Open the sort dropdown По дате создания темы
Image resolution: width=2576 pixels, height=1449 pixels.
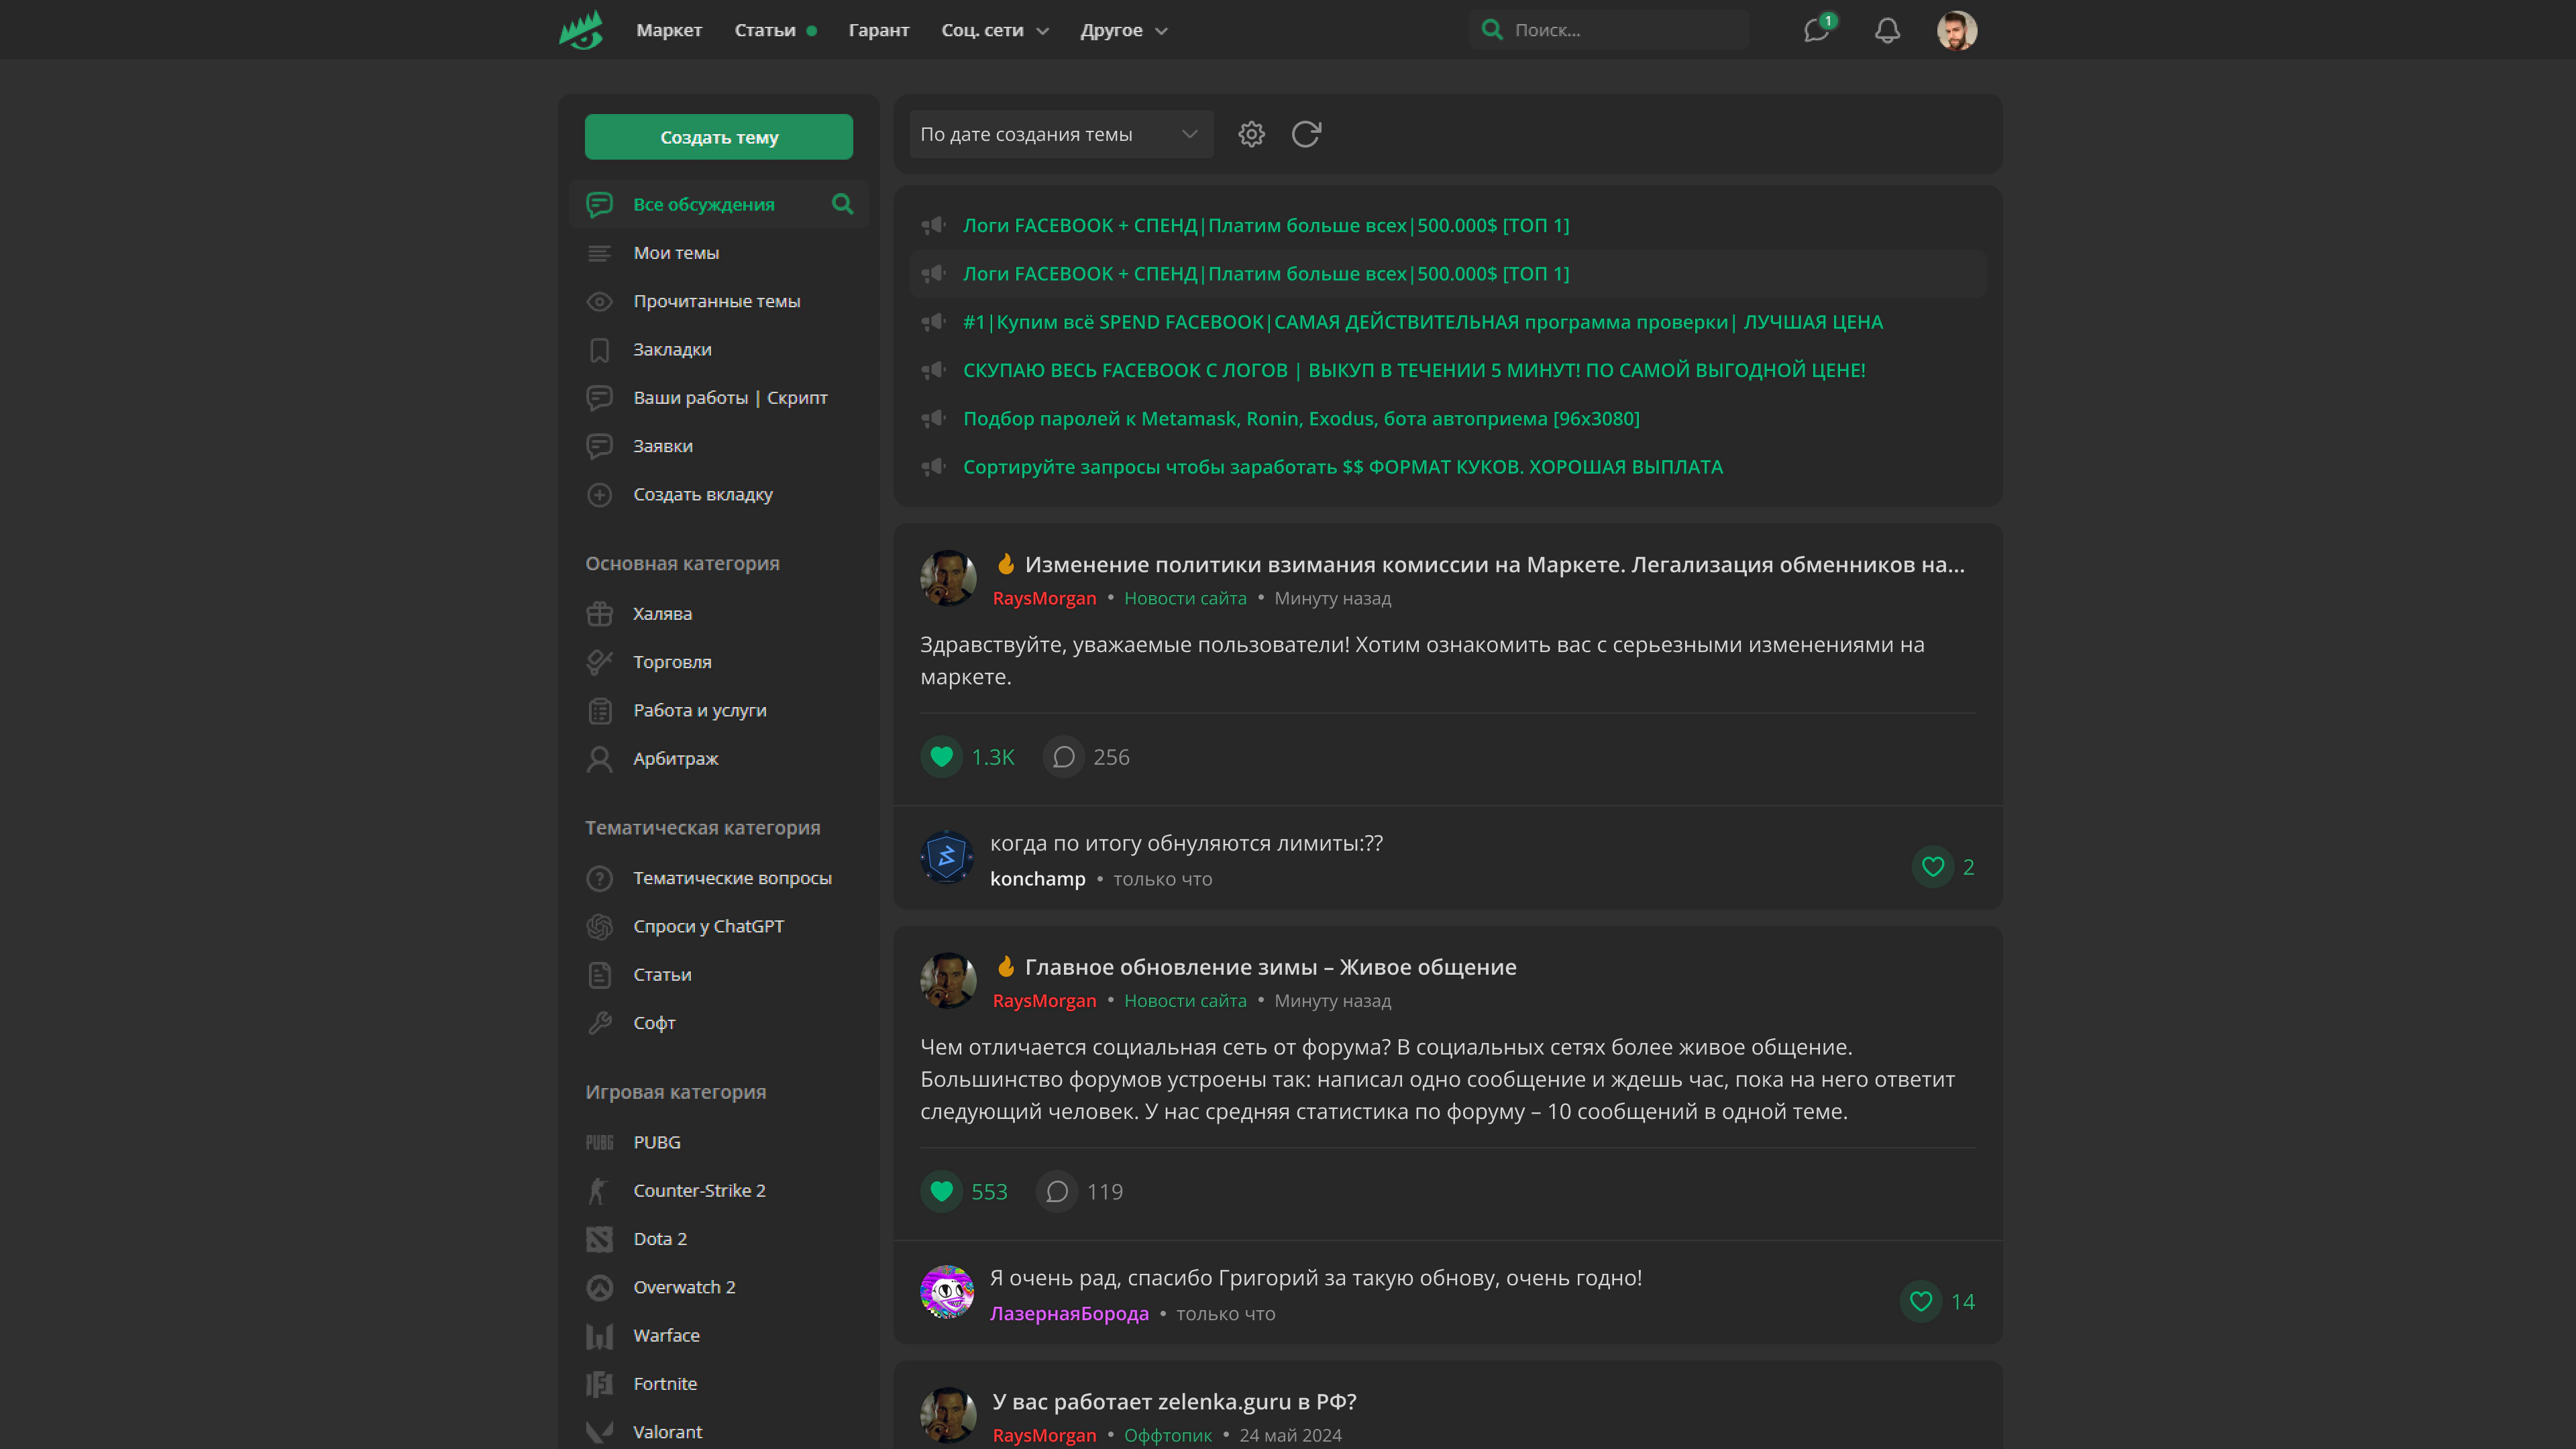click(x=1060, y=134)
